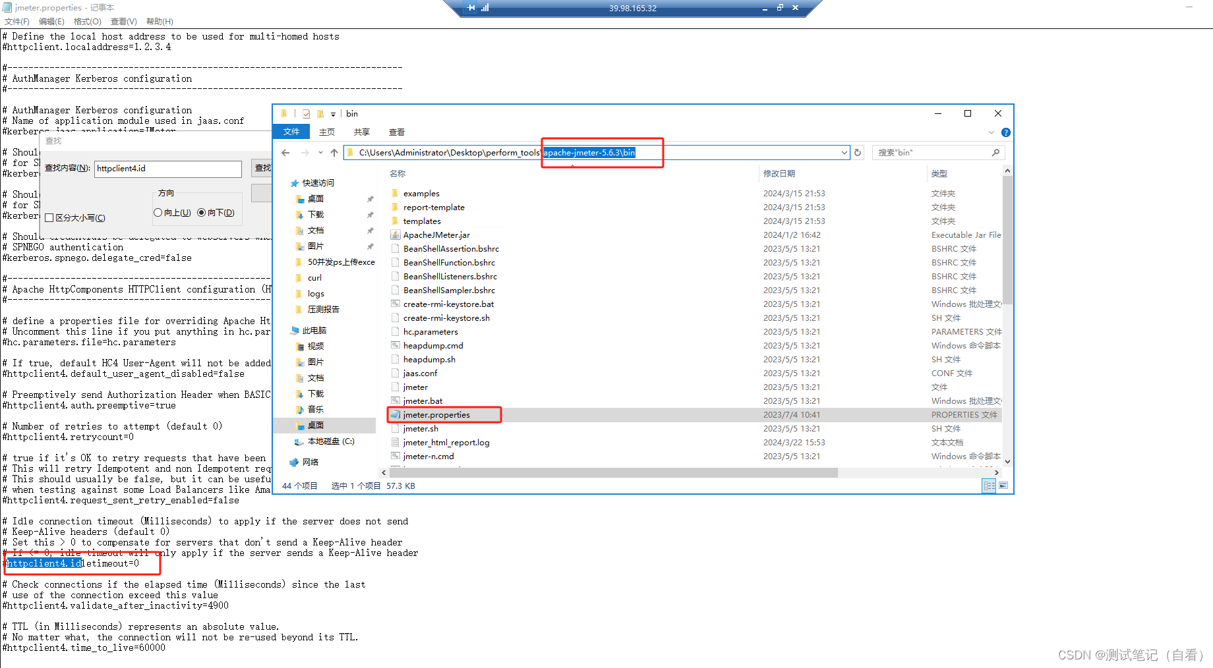
Task: Pin the remote desktop connection bar
Action: (x=471, y=8)
